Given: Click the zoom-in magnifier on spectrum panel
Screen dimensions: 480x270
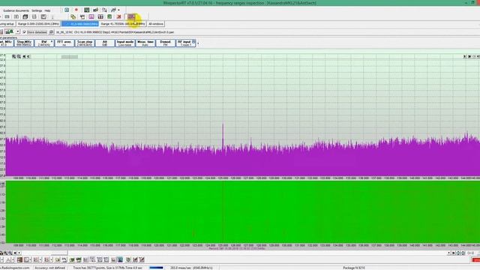Looking at the screenshot, I should (x=13, y=57).
